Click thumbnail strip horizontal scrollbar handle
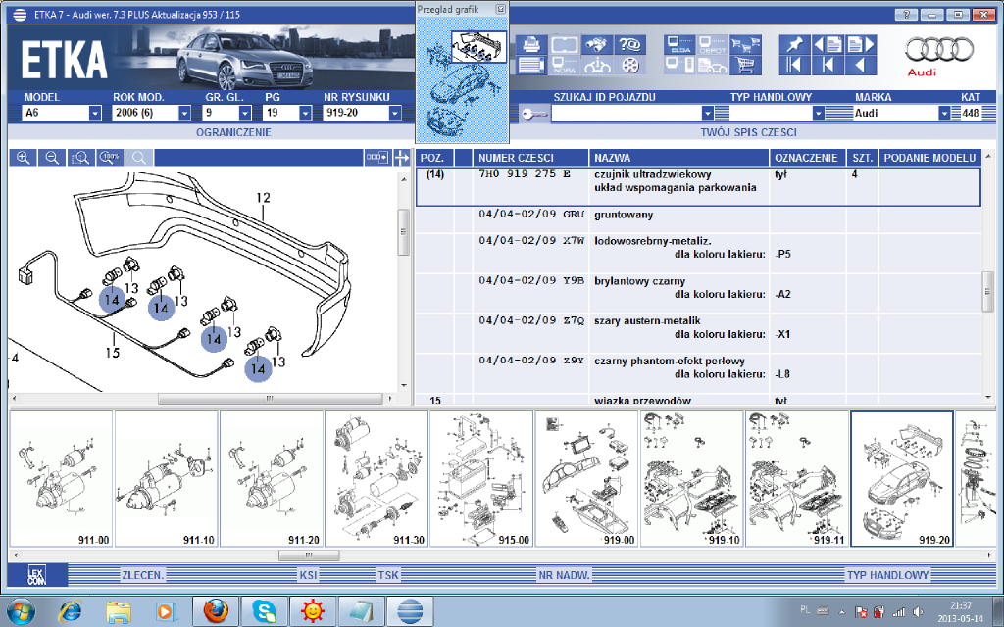 click(309, 555)
